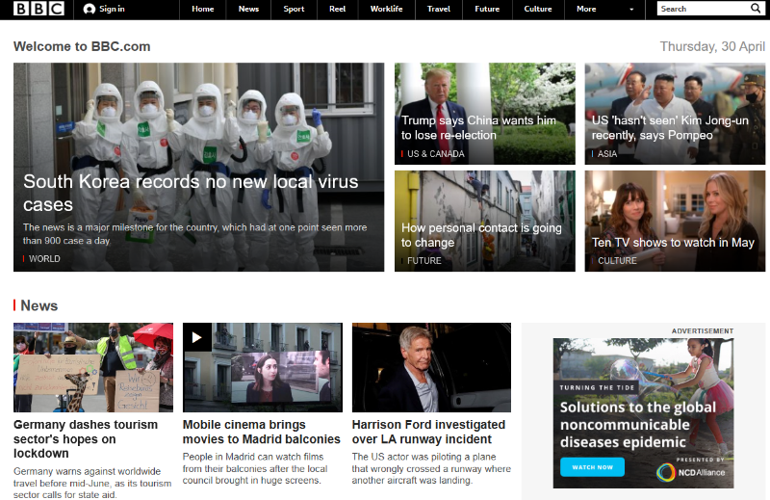Play the Madrid mobile cinema video

point(197,337)
